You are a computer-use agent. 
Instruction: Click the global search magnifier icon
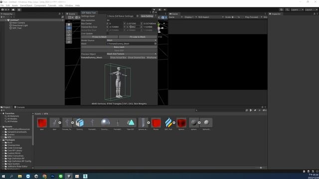pyautogui.click(x=287, y=10)
